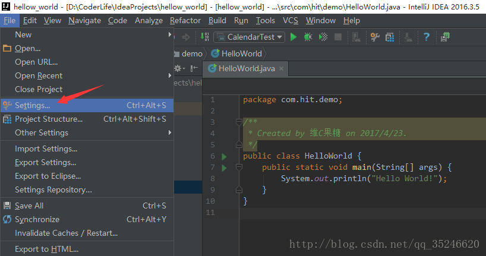Open the VCS menu
This screenshot has height=256, width=486.
[291, 20]
